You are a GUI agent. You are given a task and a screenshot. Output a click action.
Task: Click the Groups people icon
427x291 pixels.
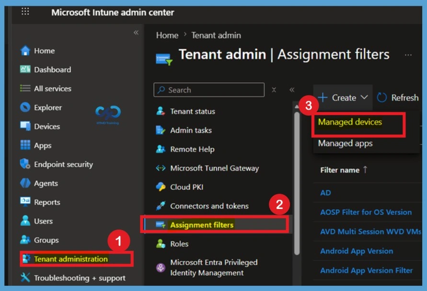tap(25, 240)
